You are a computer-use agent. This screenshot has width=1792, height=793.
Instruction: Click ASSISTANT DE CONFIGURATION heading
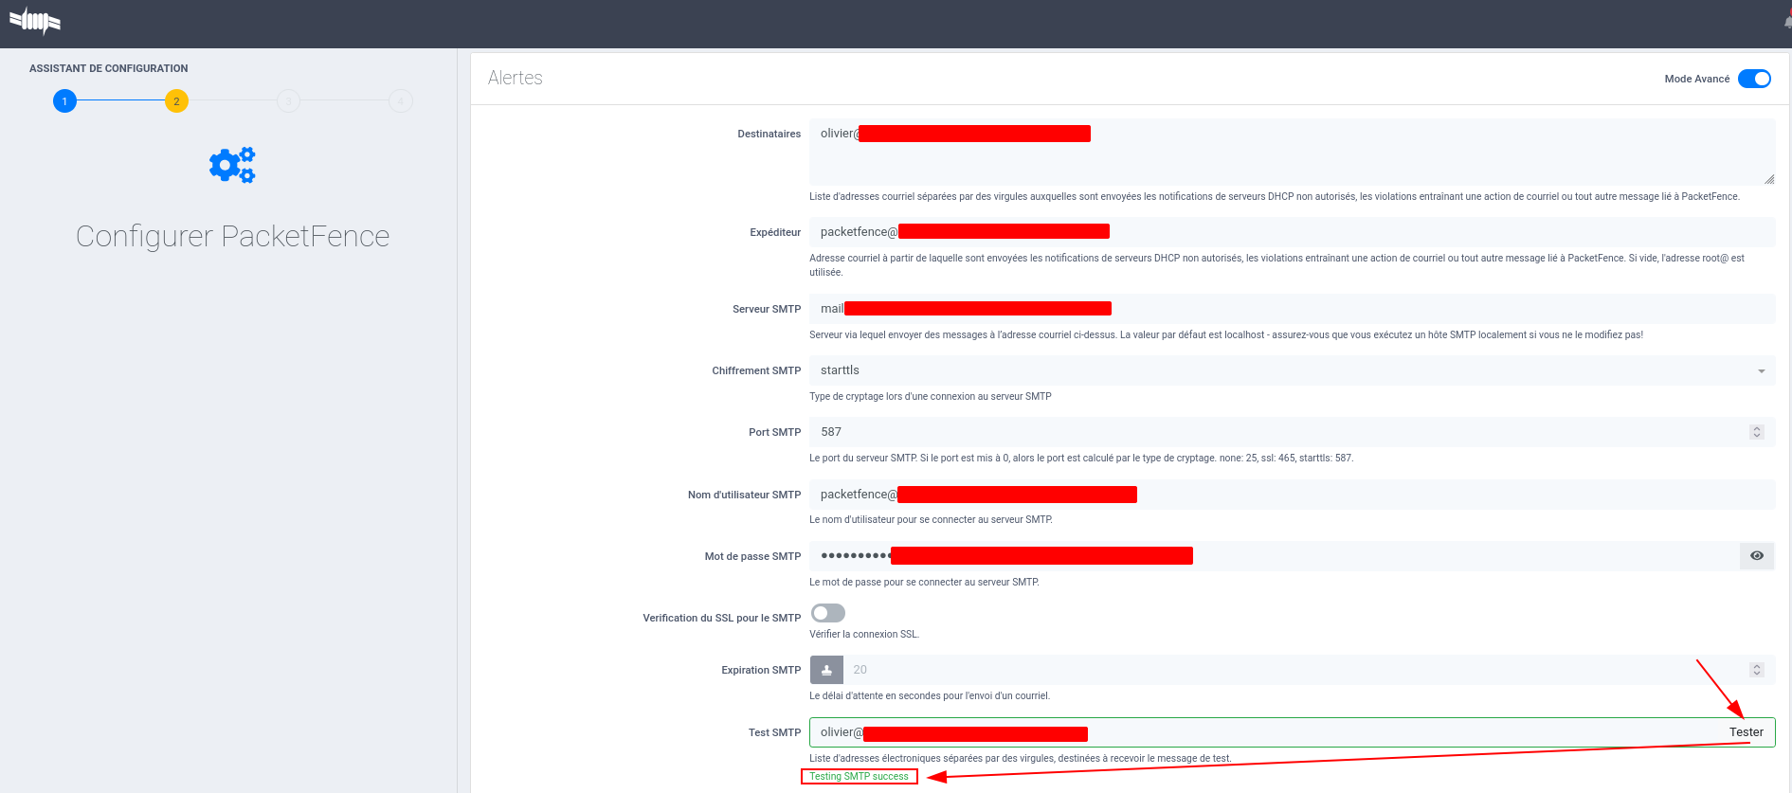[x=109, y=68]
